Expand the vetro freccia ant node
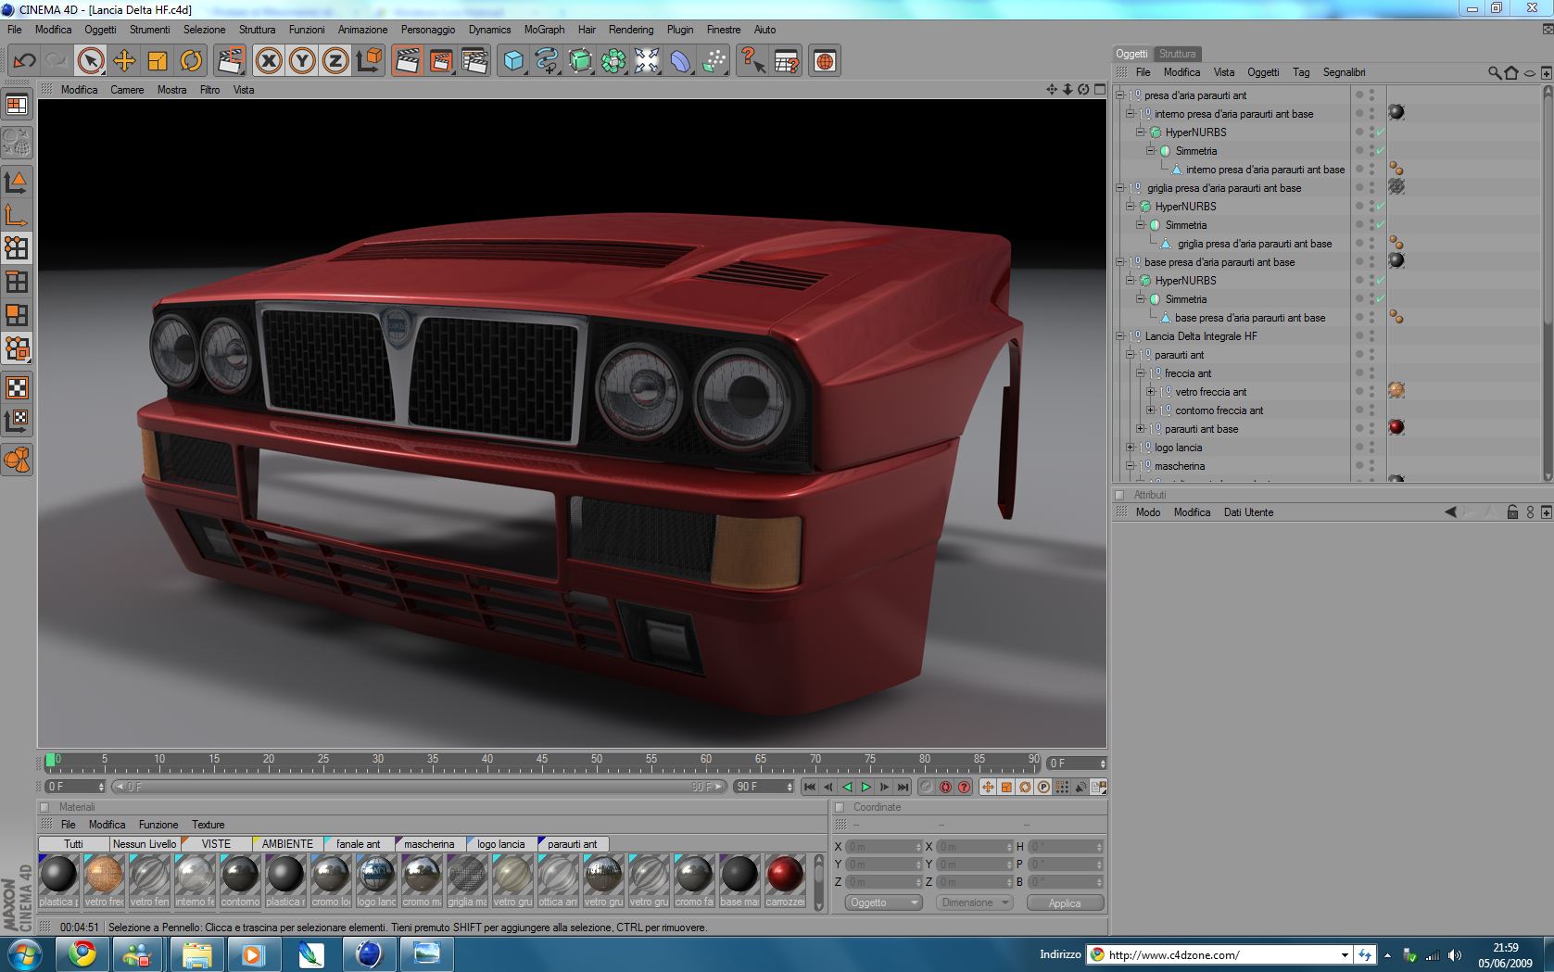Screen dimensions: 1554x972 point(1151,392)
